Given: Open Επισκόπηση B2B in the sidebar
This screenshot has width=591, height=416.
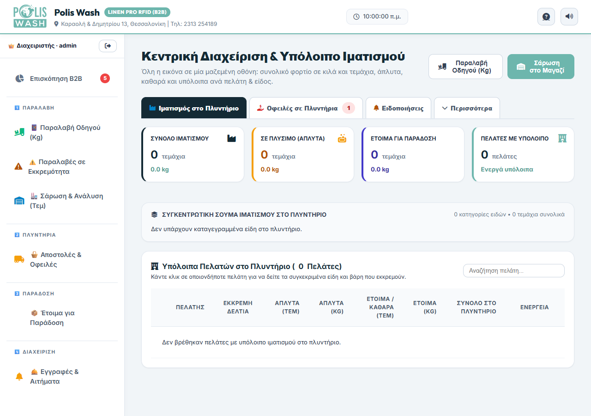Looking at the screenshot, I should click(62, 79).
